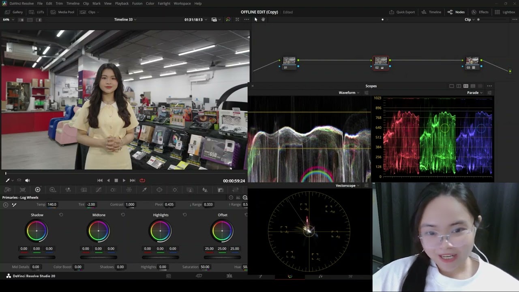This screenshot has height=292, width=519.
Task: Open the Fusion menu
Action: click(137, 3)
